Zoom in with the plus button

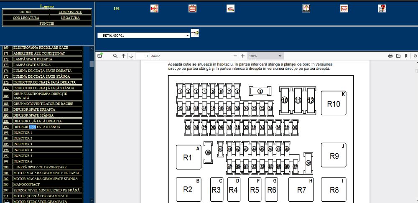[242, 56]
